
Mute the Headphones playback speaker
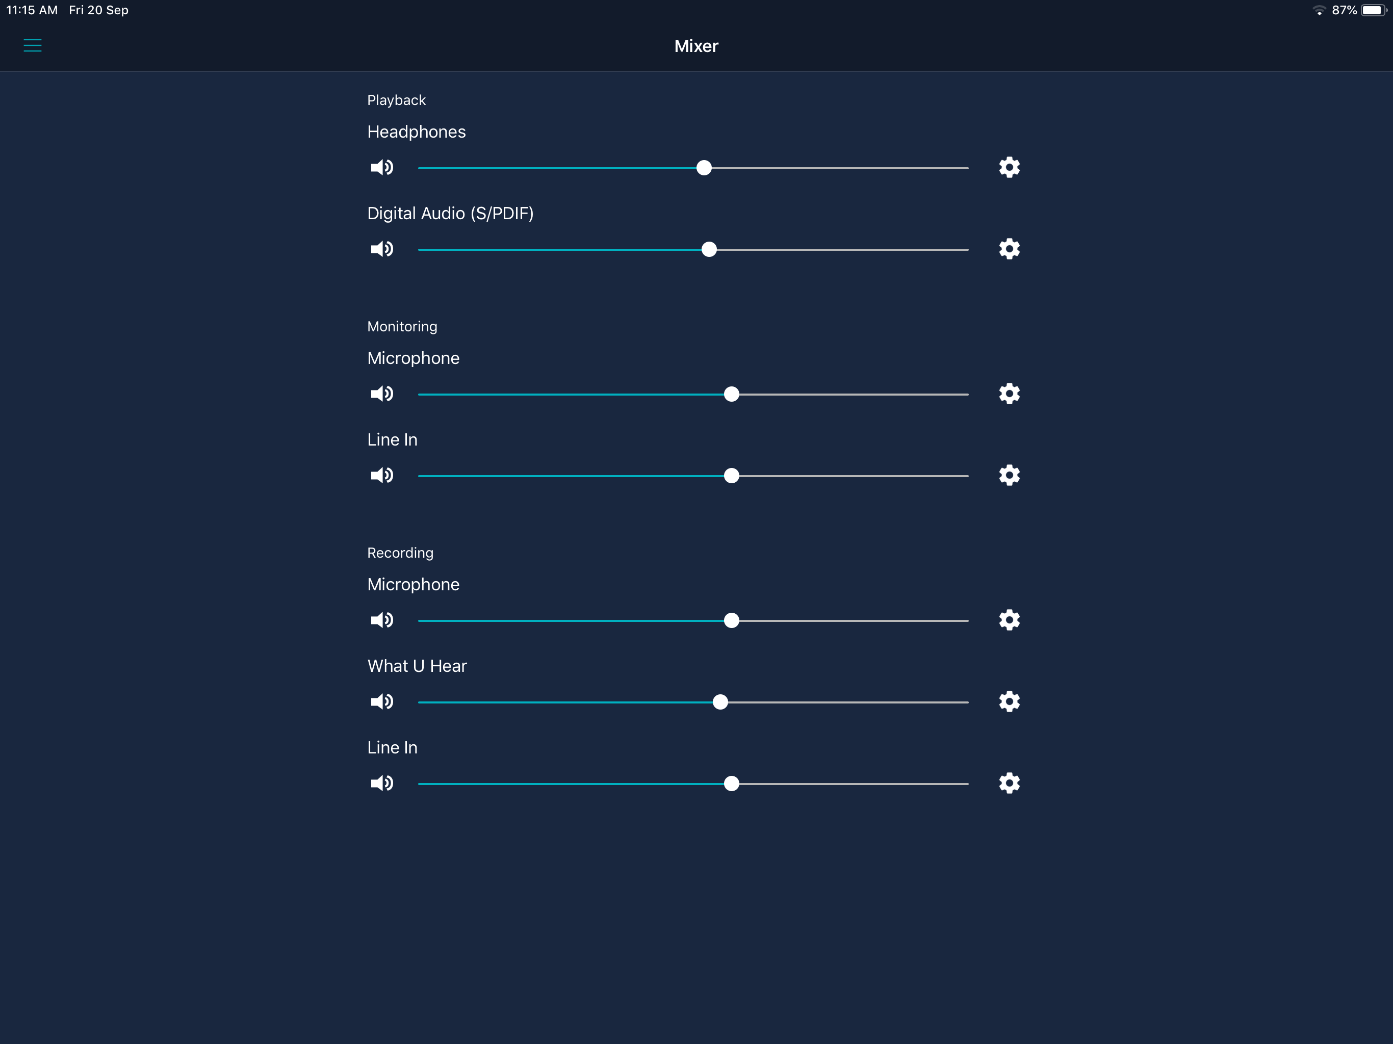pos(381,168)
